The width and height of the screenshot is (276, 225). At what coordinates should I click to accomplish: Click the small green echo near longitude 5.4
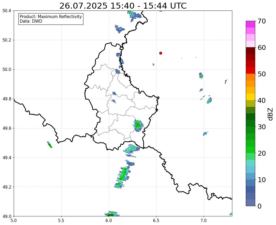click(49, 145)
